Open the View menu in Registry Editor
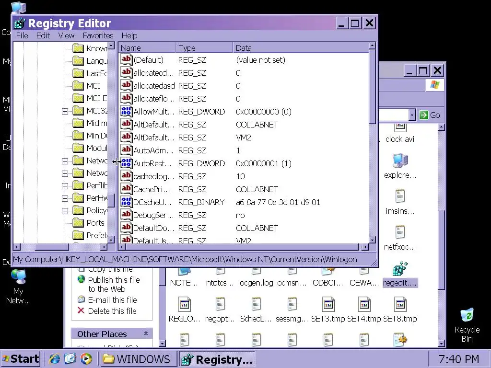This screenshot has width=491, height=368. coord(66,35)
